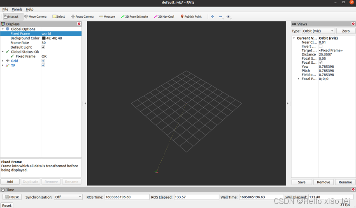The height and width of the screenshot is (208, 356).
Task: Activate the Move Camera tool
Action: [35, 16]
